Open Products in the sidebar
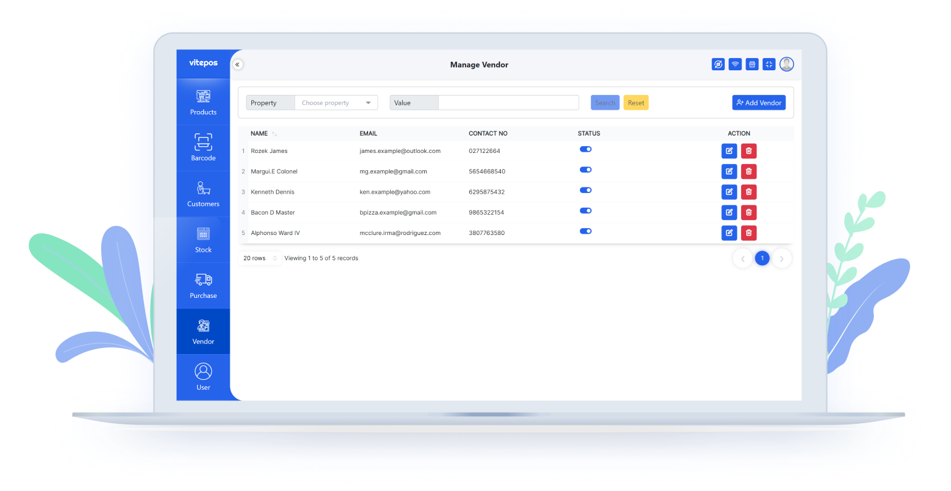 (203, 102)
